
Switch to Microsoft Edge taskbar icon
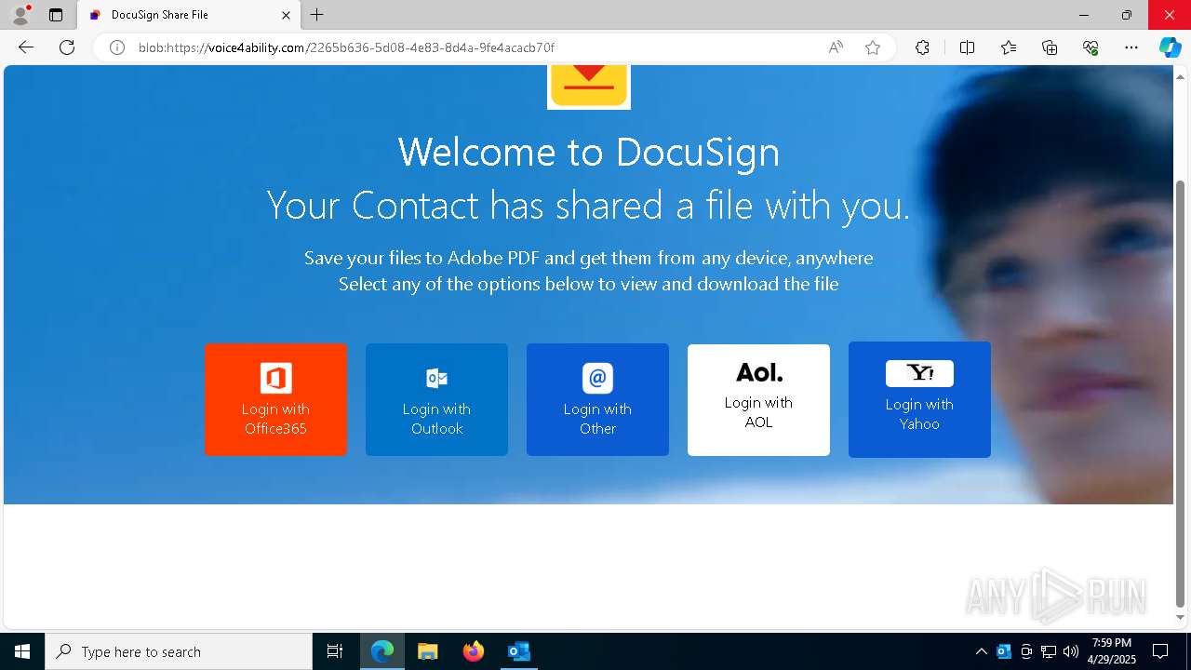(x=382, y=651)
